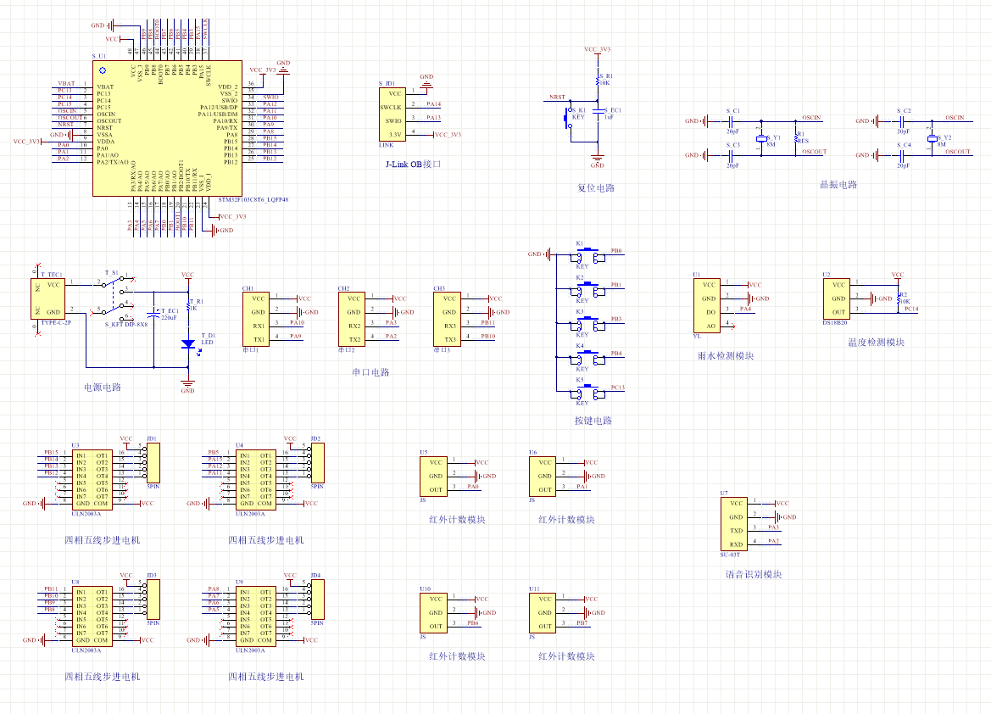Select the JD4 5-pin motor connector

320,600
